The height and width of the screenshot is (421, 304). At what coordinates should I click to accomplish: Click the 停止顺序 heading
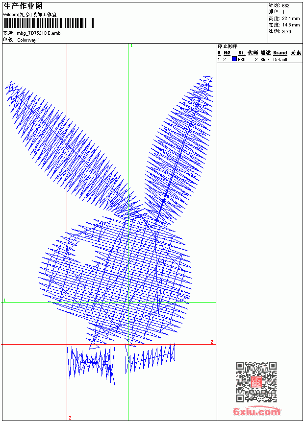[x=228, y=47]
